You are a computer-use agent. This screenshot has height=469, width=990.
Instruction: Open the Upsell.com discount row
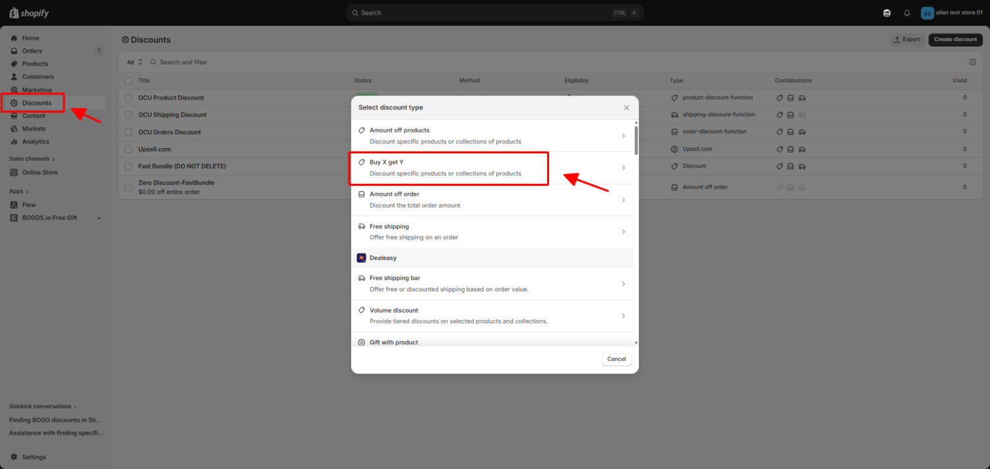click(x=154, y=149)
